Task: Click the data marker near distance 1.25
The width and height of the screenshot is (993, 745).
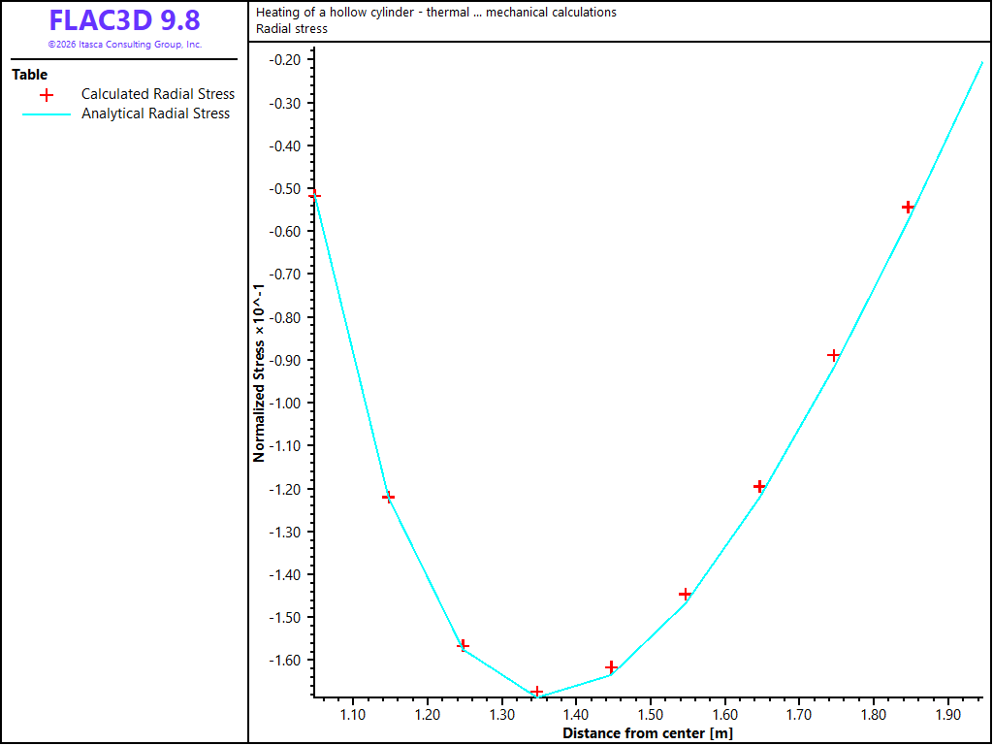Action: [x=463, y=645]
